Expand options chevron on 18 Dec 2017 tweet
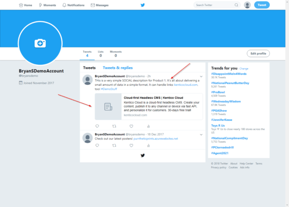The width and height of the screenshot is (289, 207). pos(201,135)
